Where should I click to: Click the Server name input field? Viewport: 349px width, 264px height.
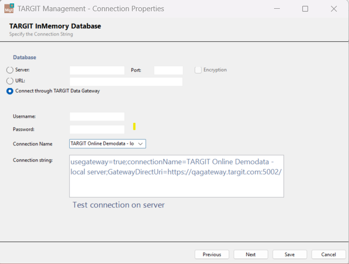click(97, 70)
